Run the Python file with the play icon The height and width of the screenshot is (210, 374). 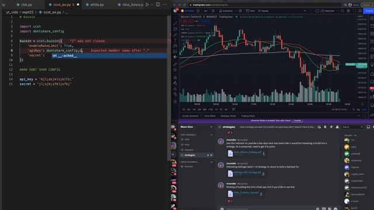click(x=147, y=5)
